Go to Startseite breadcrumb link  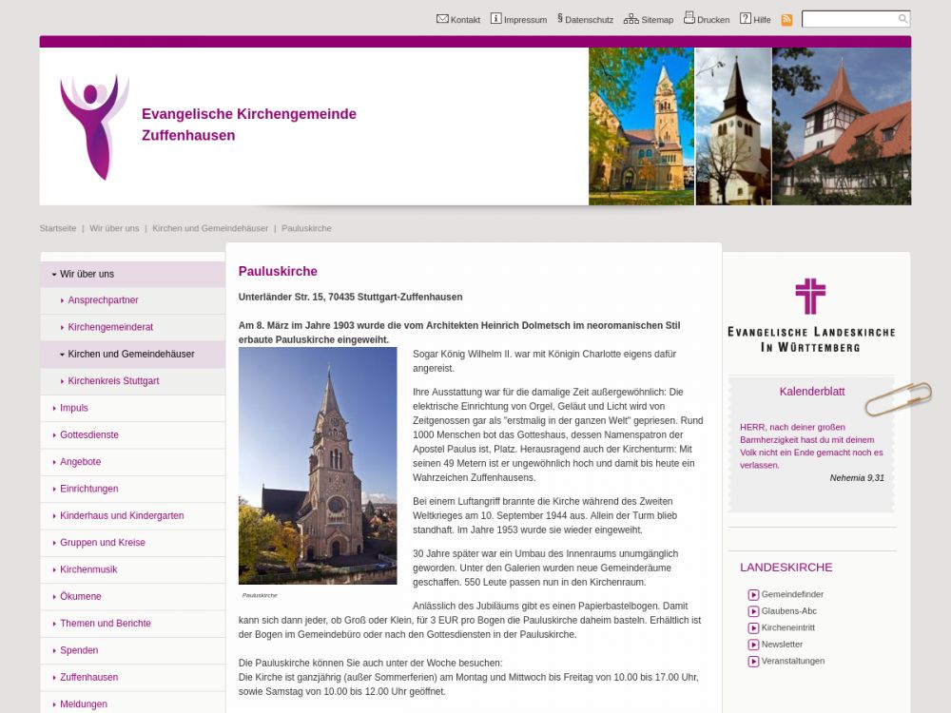tap(58, 228)
